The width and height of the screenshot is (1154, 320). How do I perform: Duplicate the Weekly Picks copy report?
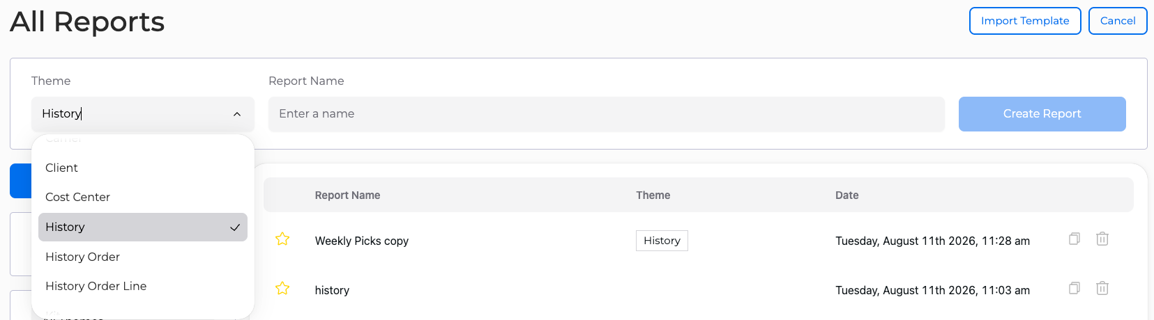pyautogui.click(x=1075, y=239)
